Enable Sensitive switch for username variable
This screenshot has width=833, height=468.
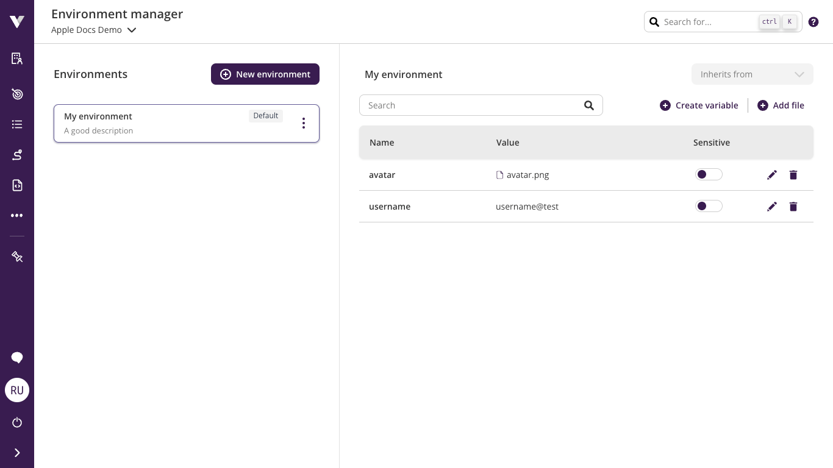709,207
